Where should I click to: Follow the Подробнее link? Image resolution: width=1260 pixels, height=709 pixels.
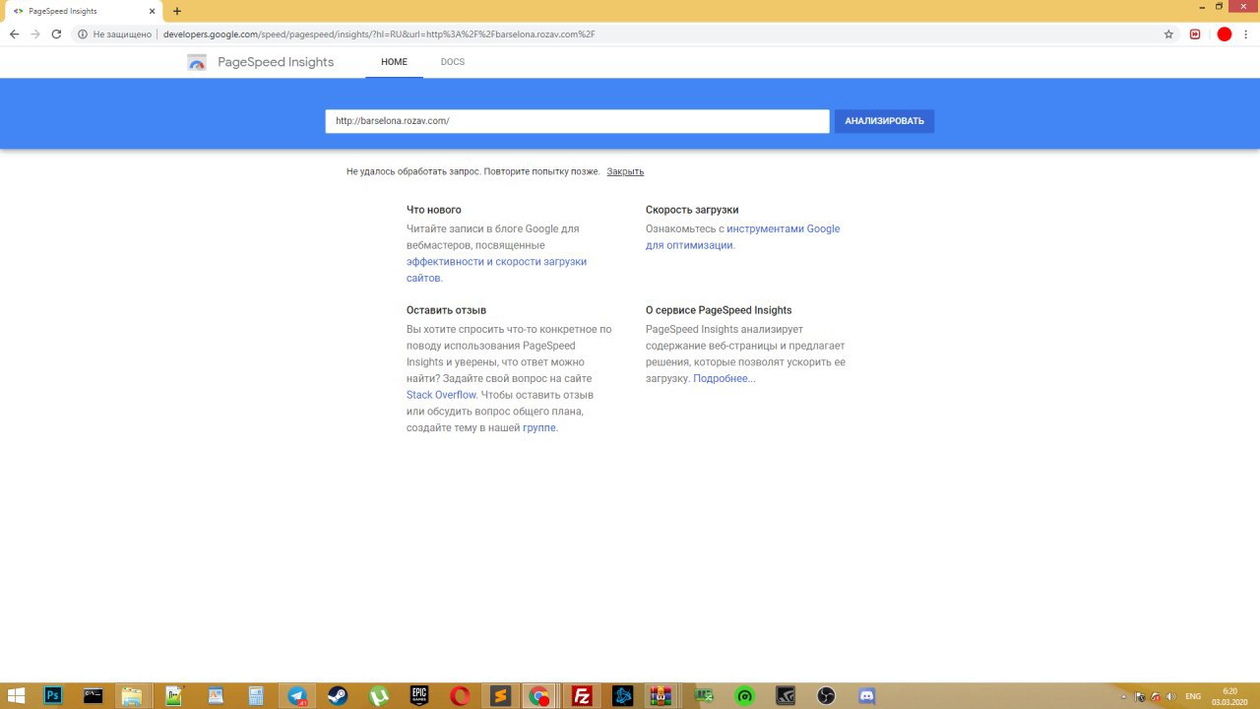tap(724, 378)
